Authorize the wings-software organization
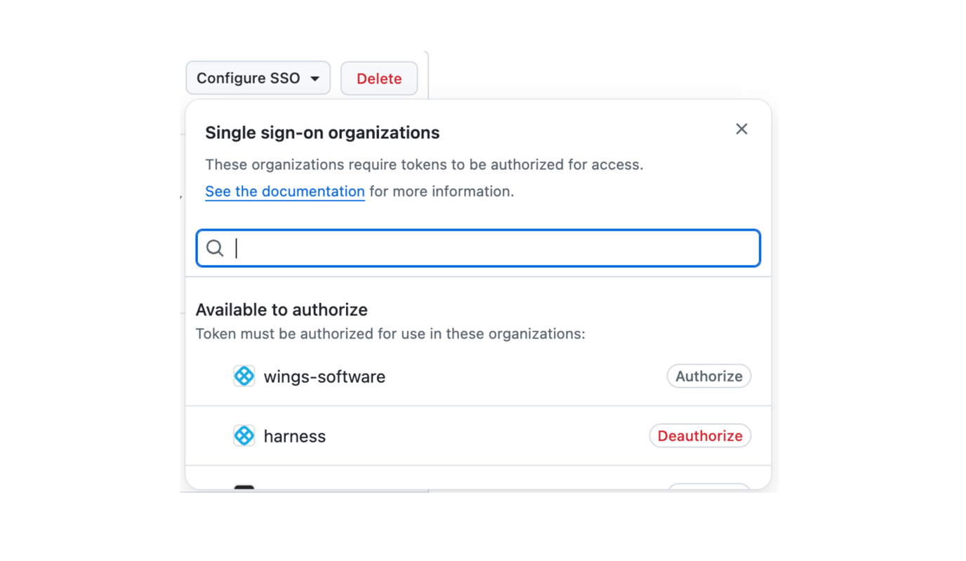Viewport: 966px width, 561px height. pyautogui.click(x=708, y=376)
